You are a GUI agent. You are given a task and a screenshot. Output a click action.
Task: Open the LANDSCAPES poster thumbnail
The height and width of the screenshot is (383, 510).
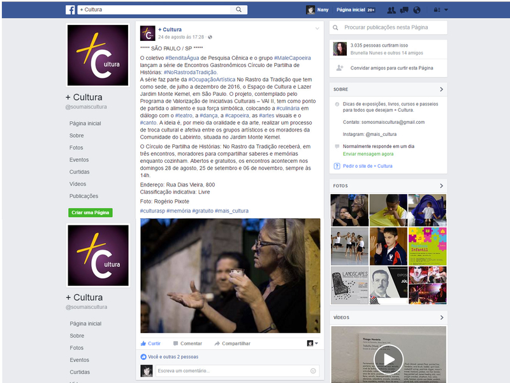[x=349, y=285]
